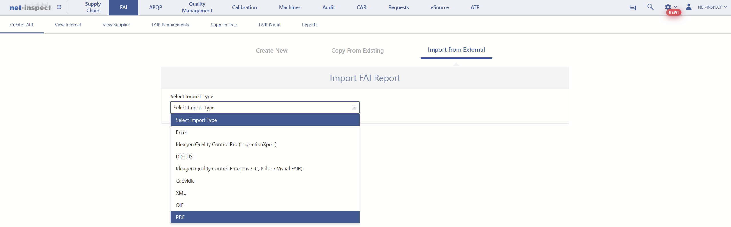Choose Excel from the import list
The width and height of the screenshot is (731, 227).
[265, 132]
